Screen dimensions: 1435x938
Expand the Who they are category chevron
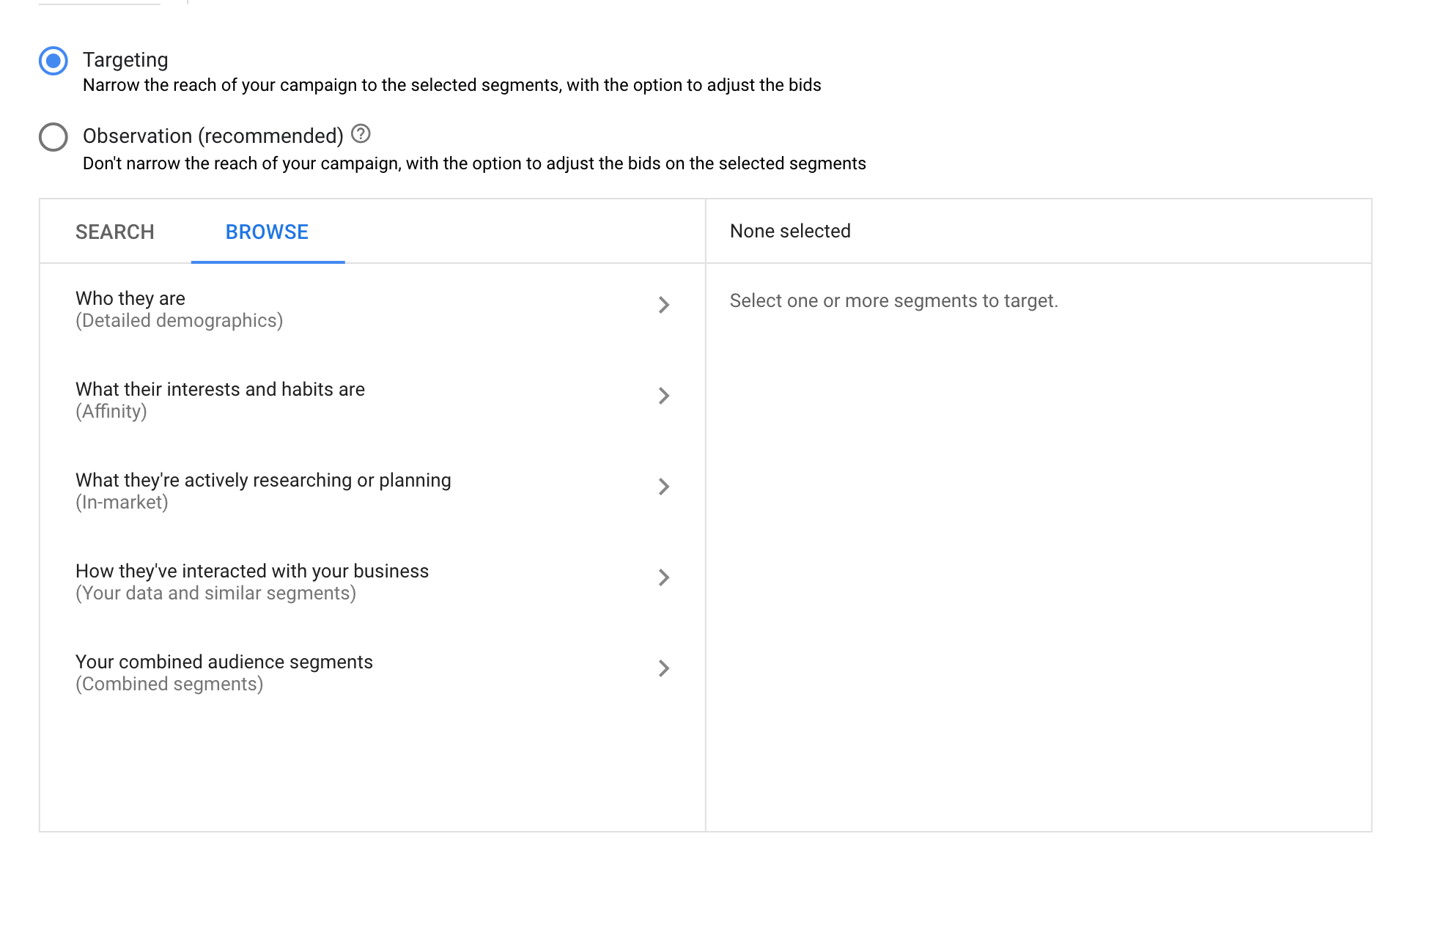coord(664,306)
